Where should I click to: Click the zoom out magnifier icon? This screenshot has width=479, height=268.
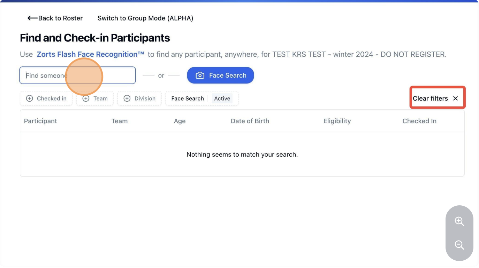[x=459, y=245]
